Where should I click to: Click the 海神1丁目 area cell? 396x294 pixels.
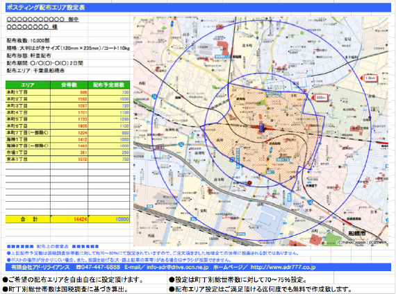click(28, 139)
